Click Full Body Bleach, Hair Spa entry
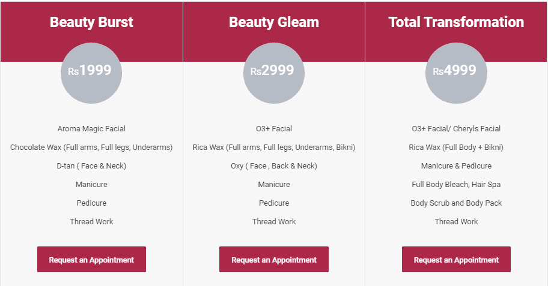Image resolution: width=548 pixels, height=286 pixels. (456, 184)
